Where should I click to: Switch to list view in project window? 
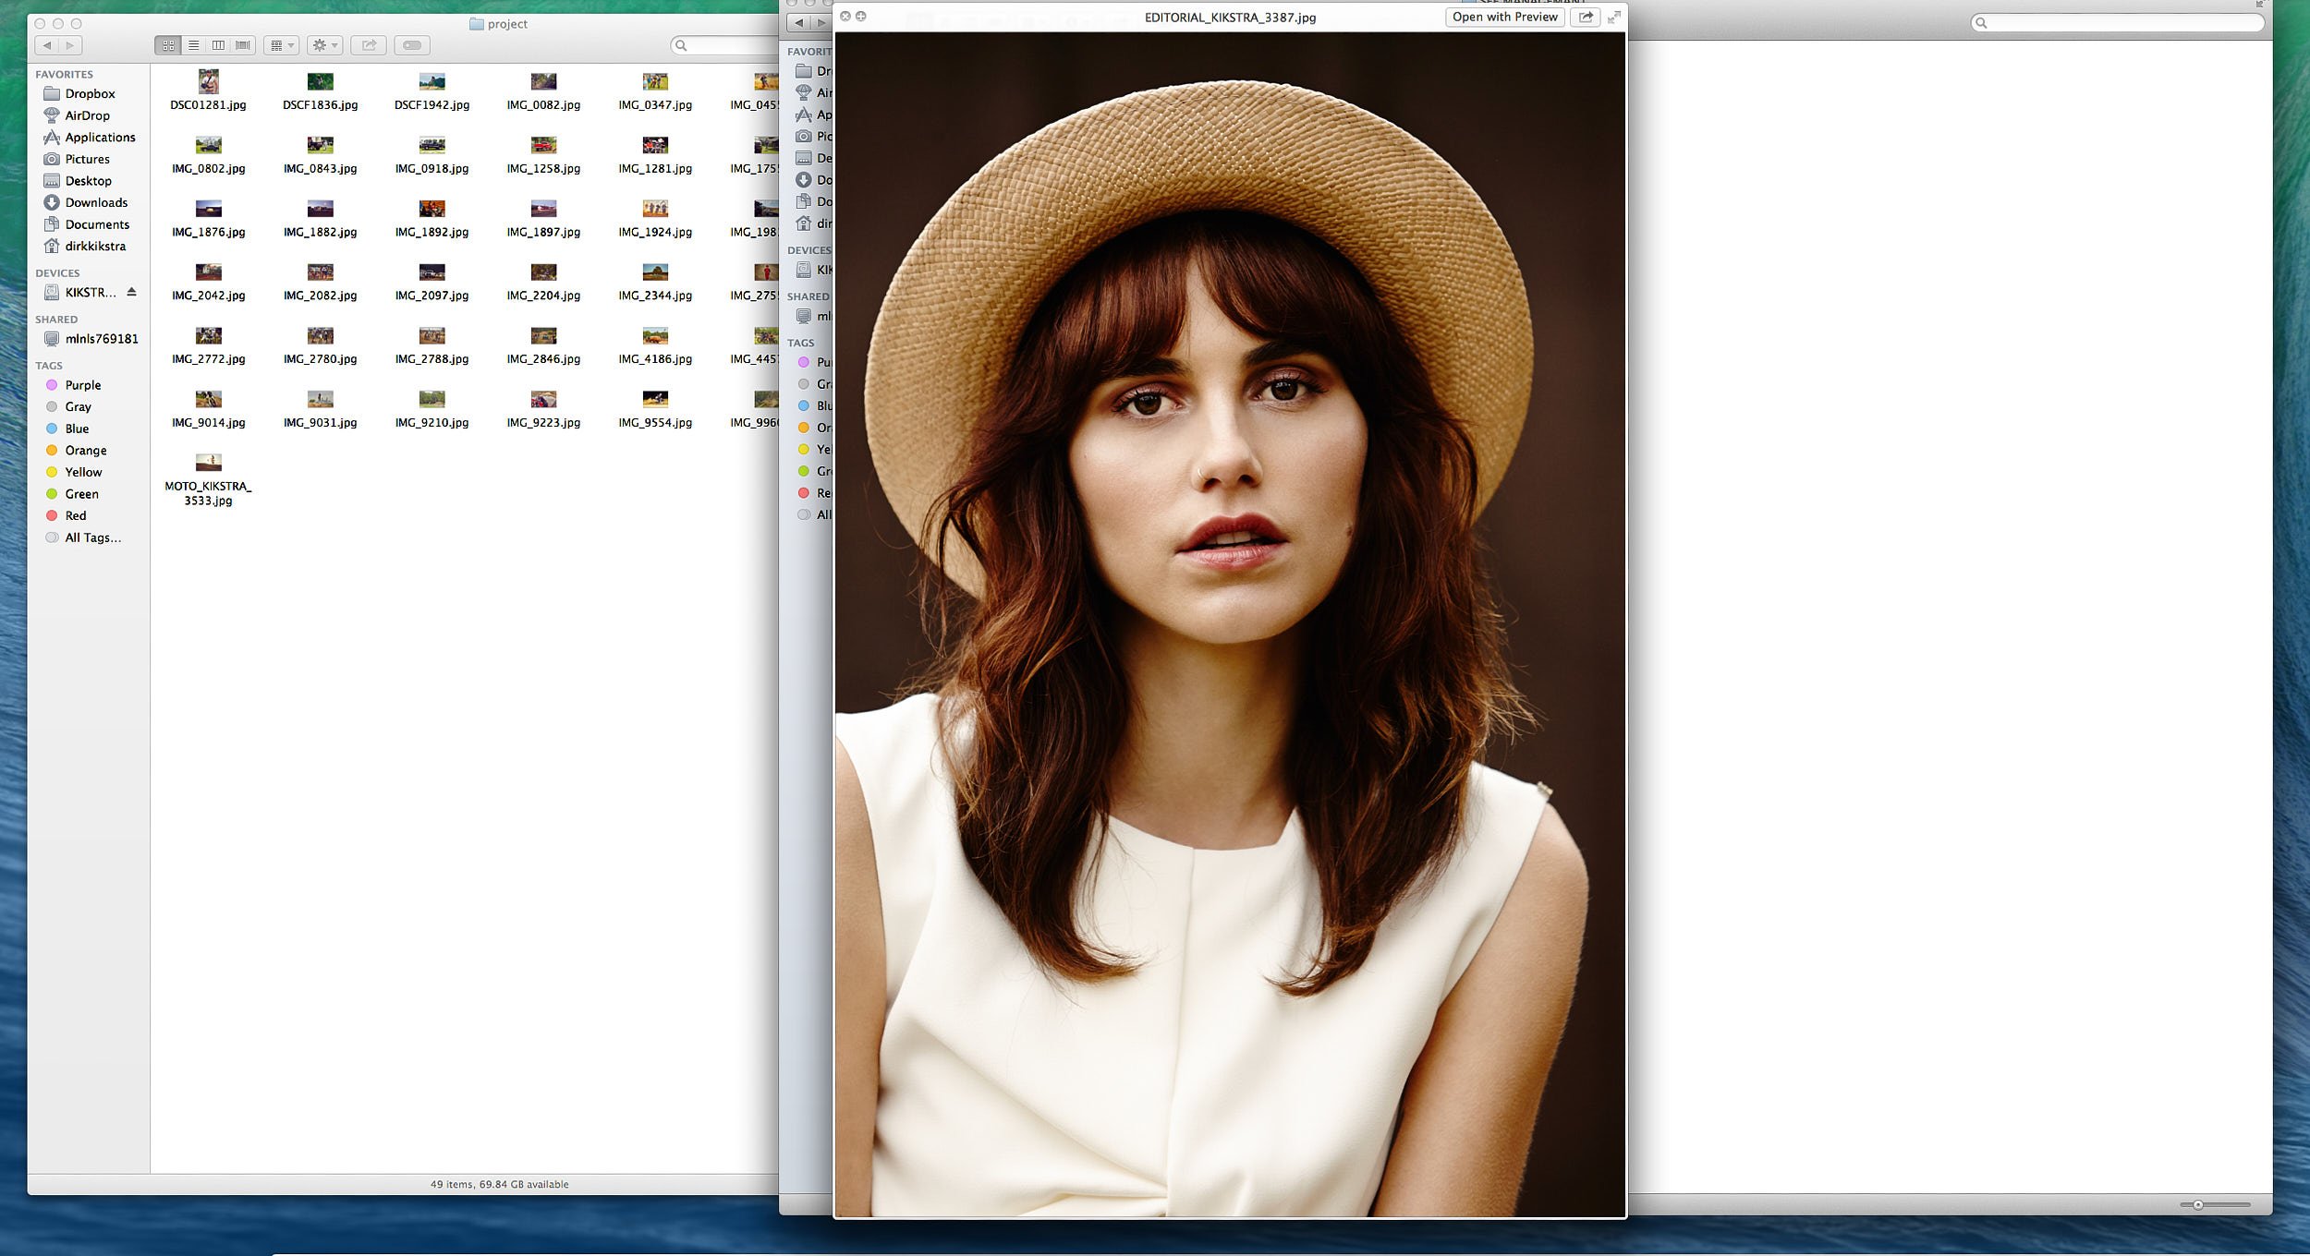click(193, 45)
